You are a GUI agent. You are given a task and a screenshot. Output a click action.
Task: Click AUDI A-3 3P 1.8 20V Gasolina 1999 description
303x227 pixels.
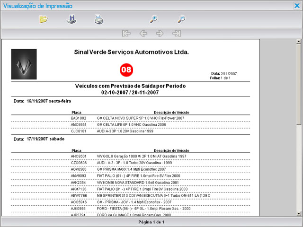pos(125,131)
